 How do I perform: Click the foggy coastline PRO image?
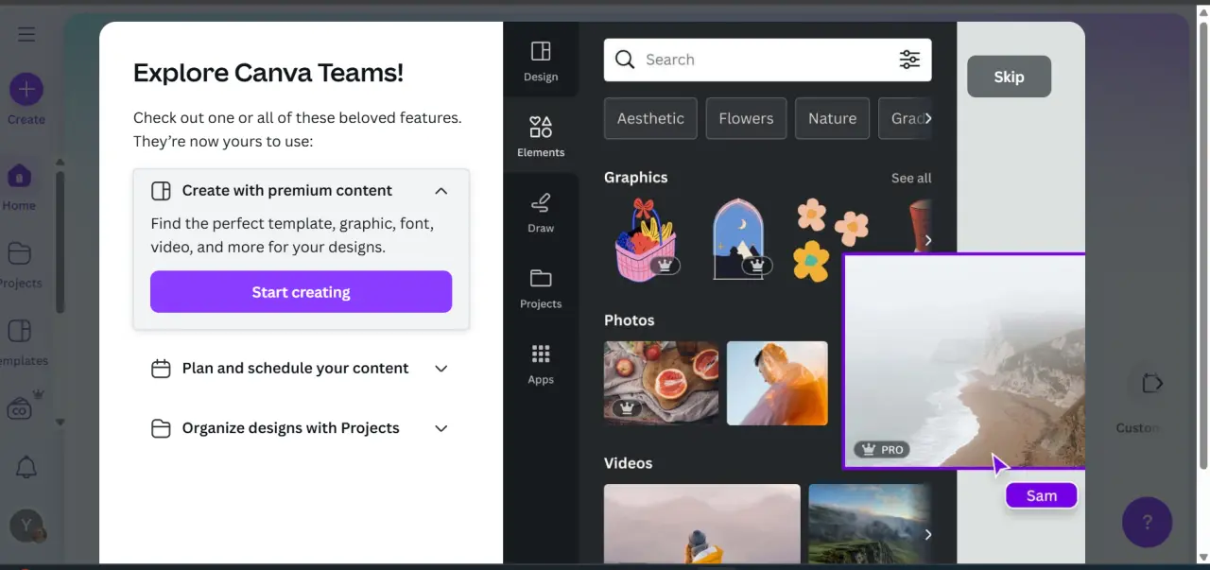pyautogui.click(x=964, y=360)
